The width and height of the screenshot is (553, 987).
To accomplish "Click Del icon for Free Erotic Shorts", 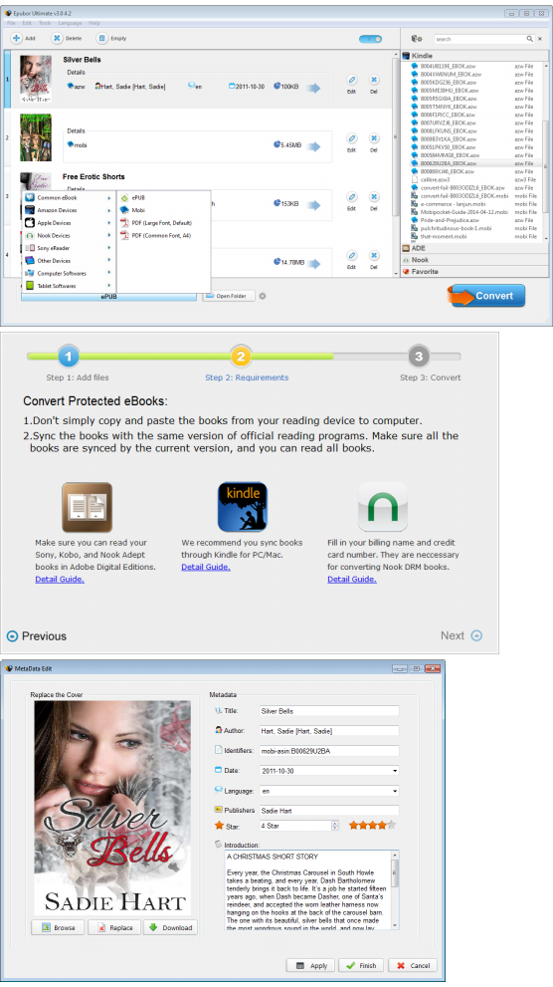I will (374, 197).
